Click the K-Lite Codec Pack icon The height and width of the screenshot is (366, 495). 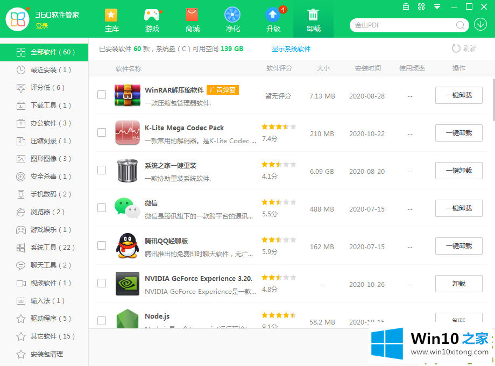(127, 132)
